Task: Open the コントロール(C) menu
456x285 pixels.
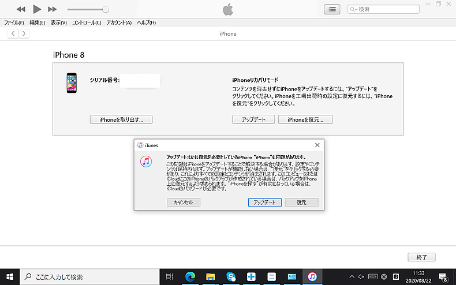Action: pos(87,22)
